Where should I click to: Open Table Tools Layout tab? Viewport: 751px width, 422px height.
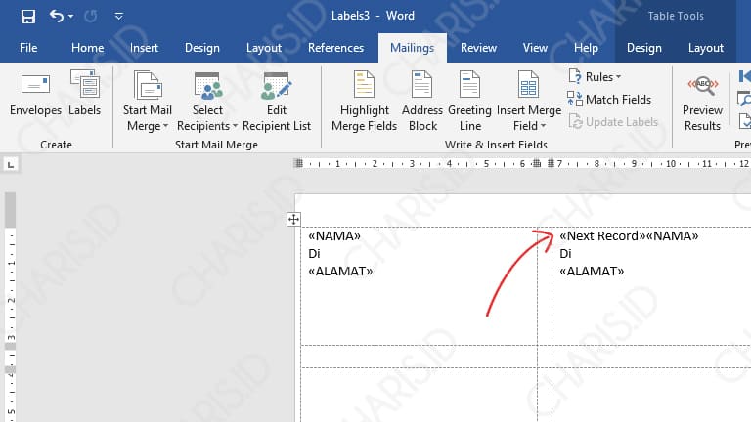pos(705,48)
